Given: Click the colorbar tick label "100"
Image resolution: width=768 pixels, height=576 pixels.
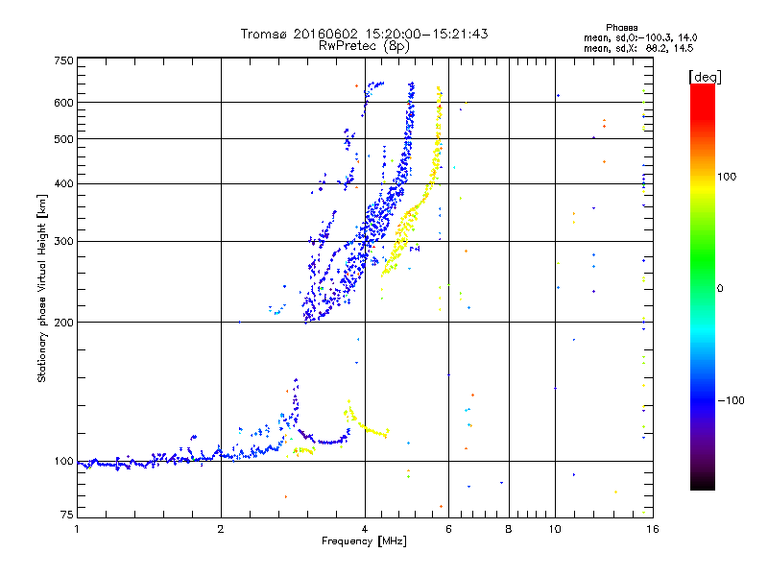Looking at the screenshot, I should pos(727,177).
